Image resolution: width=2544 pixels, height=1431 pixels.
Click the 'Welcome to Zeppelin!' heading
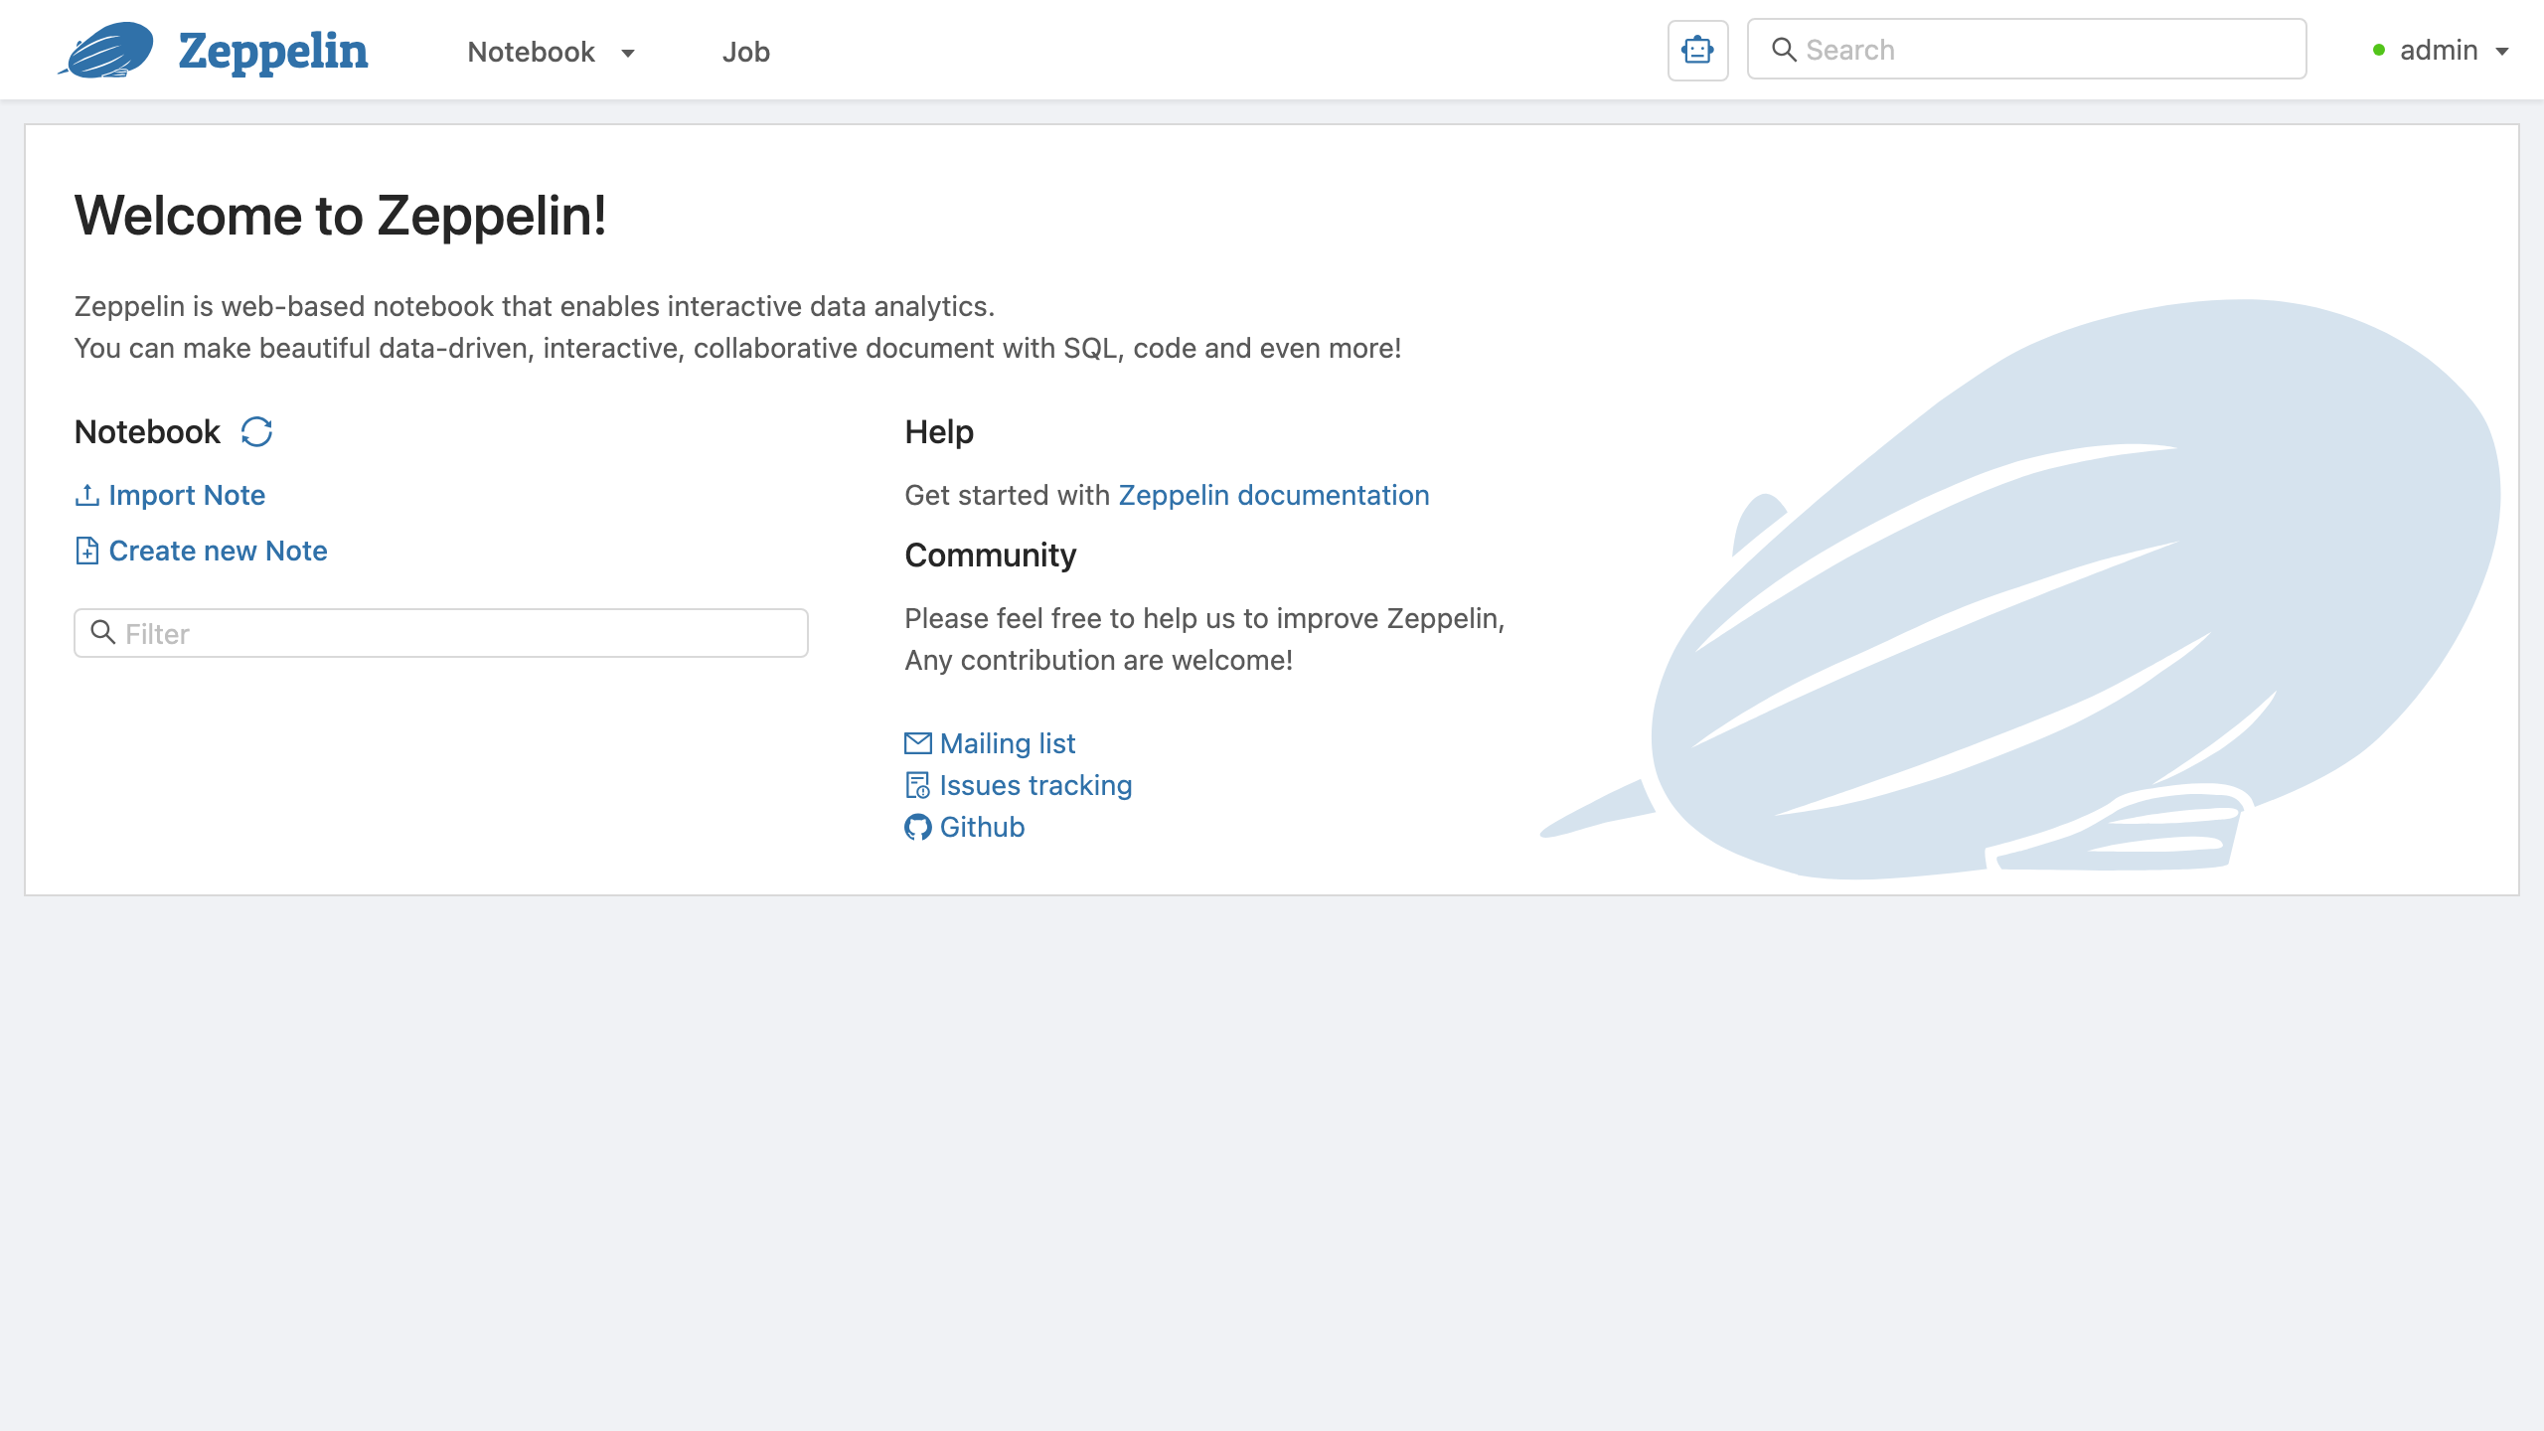point(341,216)
